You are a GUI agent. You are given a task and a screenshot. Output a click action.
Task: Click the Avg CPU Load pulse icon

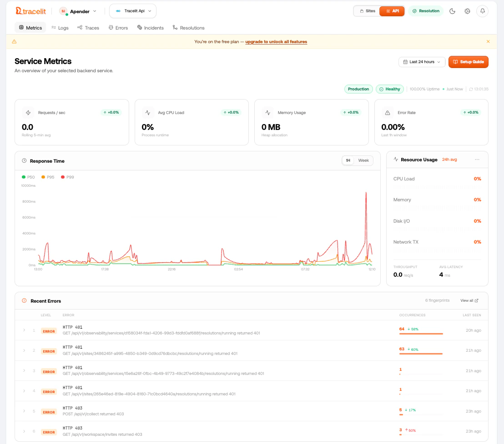[x=148, y=113]
